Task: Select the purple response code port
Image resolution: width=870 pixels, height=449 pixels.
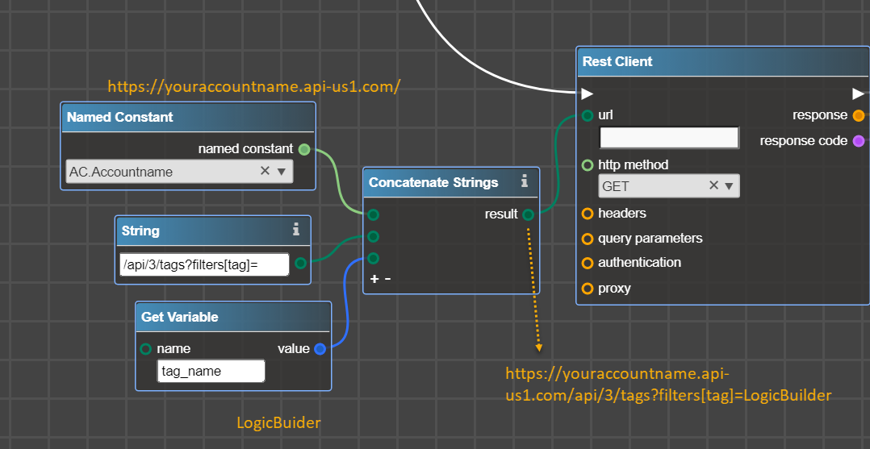Action: point(859,141)
